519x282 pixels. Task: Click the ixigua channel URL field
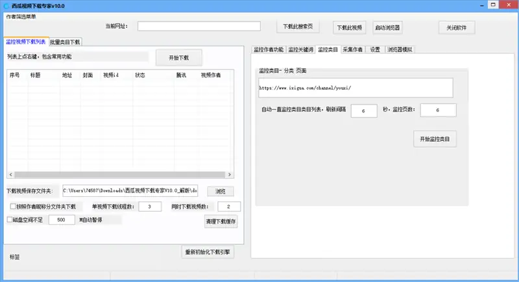[356, 88]
